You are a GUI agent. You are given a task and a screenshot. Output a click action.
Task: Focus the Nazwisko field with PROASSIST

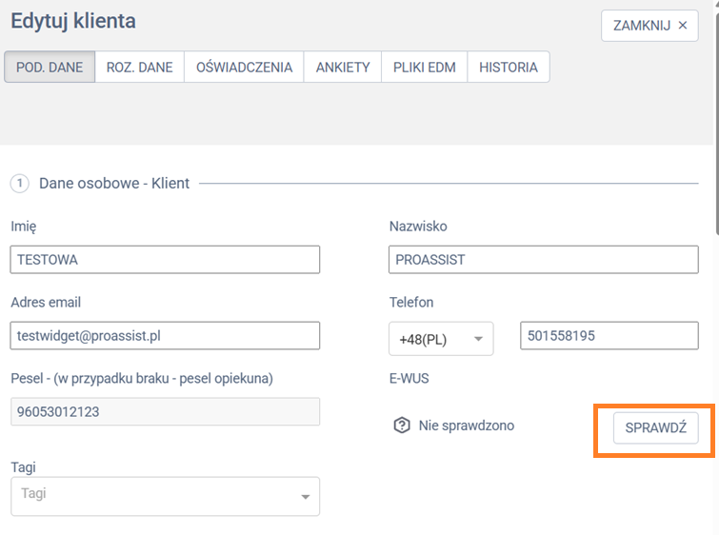tap(543, 259)
